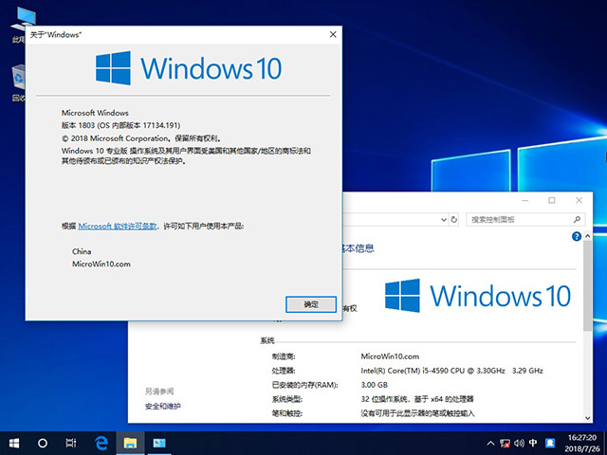Click the MicroWin10.com manufacturer value

coord(390,356)
